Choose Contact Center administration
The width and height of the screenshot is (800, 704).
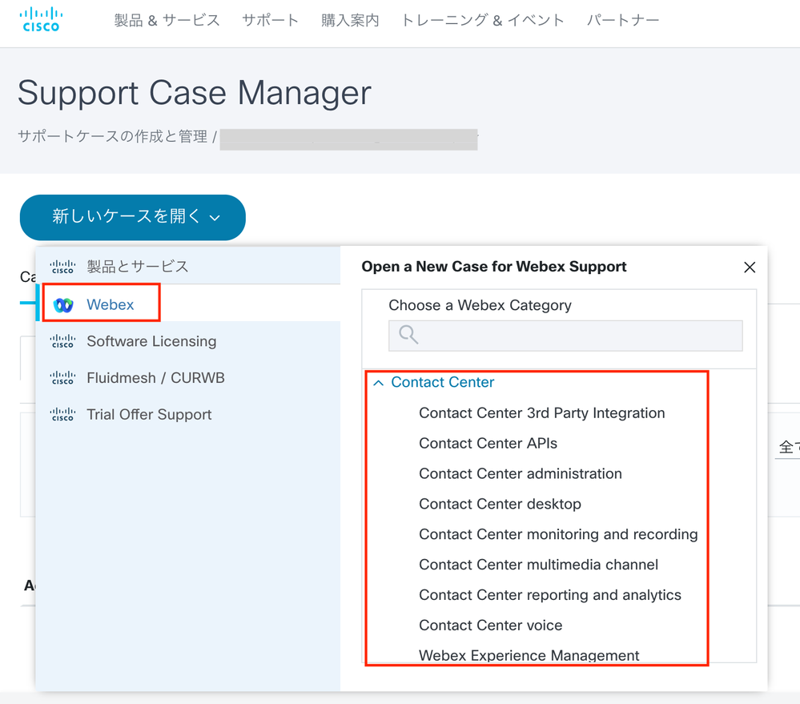521,473
